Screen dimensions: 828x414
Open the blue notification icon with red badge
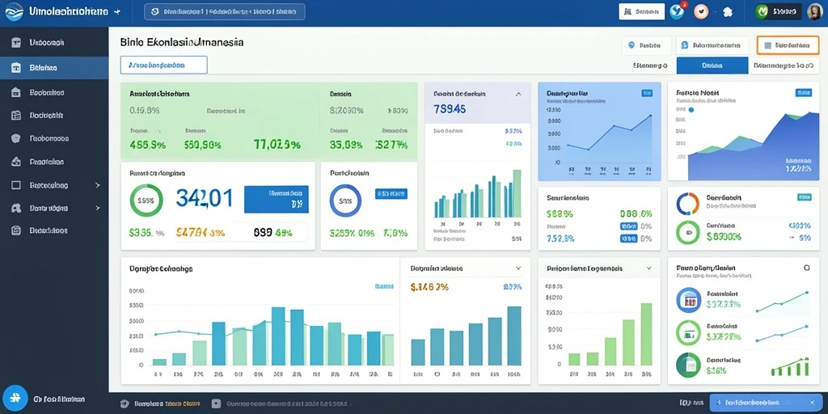677,11
